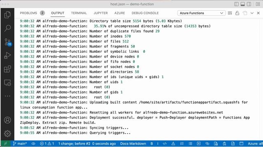Apply bold via B status bar icon

click(152, 143)
